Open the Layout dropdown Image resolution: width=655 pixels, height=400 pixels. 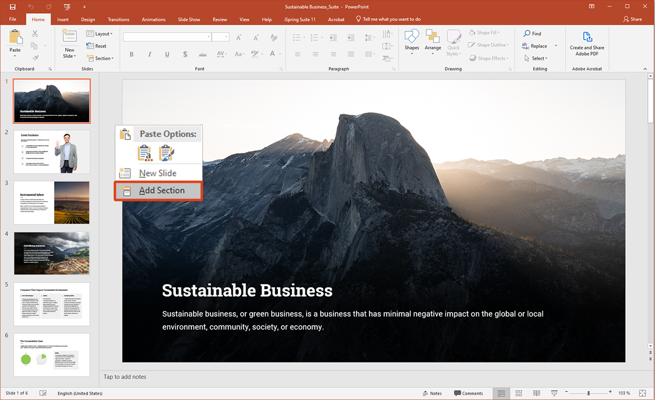100,33
